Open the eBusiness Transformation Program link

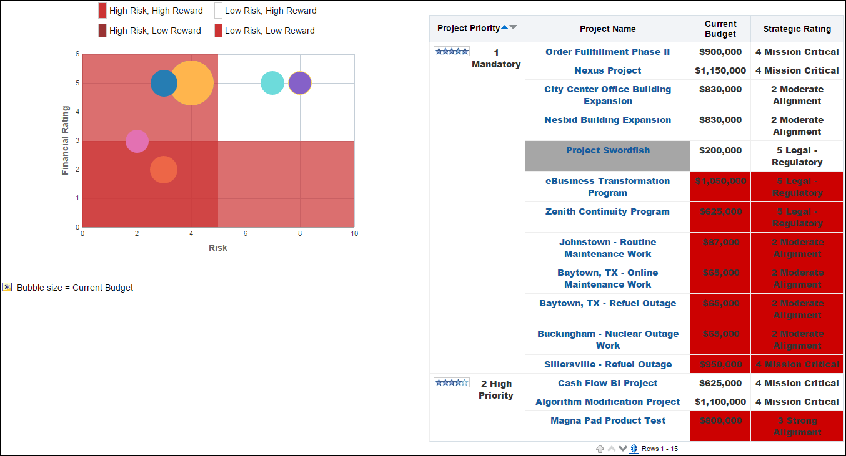tap(607, 187)
